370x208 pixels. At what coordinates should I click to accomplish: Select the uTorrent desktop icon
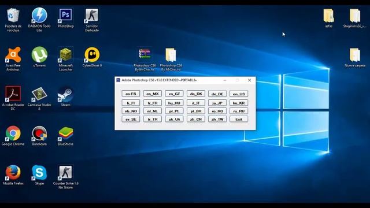tap(39, 57)
